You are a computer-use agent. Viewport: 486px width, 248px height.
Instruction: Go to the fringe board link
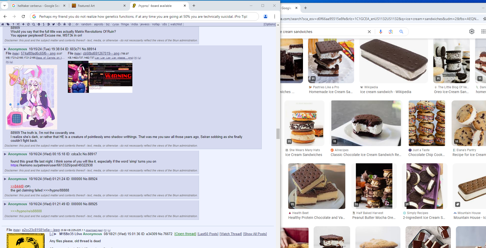point(125,24)
